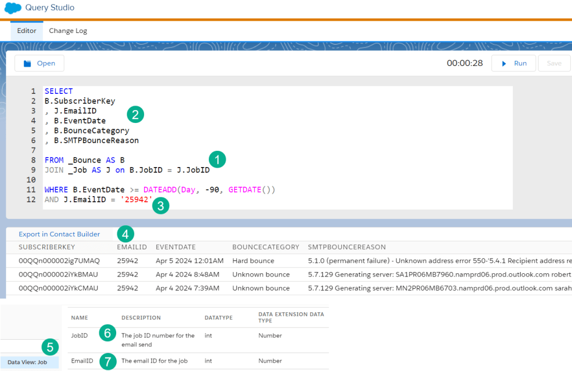Click green annotation marker number 3
This screenshot has height=371, width=572.
pyautogui.click(x=161, y=206)
